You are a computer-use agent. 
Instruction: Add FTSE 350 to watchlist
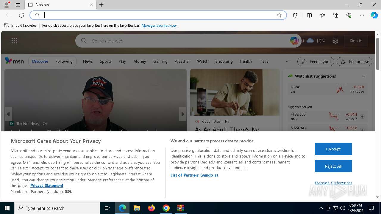pos(362,117)
